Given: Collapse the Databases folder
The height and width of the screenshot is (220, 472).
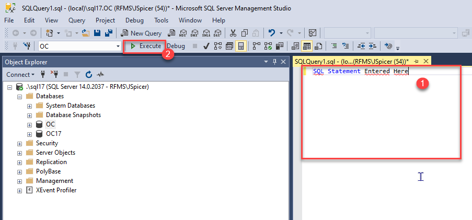Looking at the screenshot, I should [x=19, y=97].
